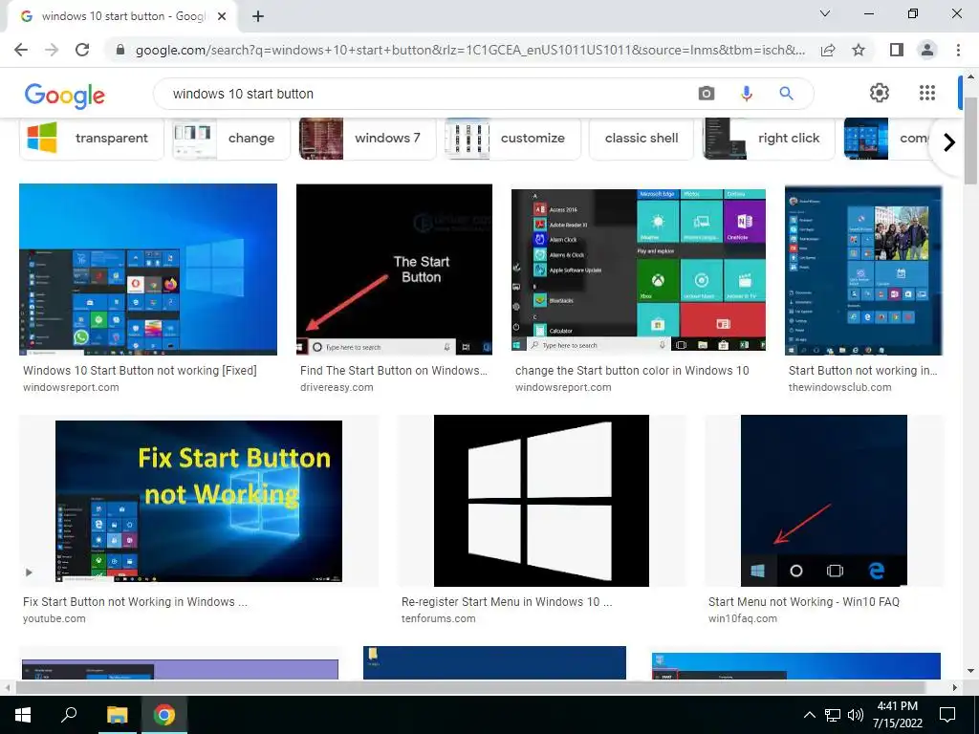Click the horizontal scrollbar thumb

(470, 687)
